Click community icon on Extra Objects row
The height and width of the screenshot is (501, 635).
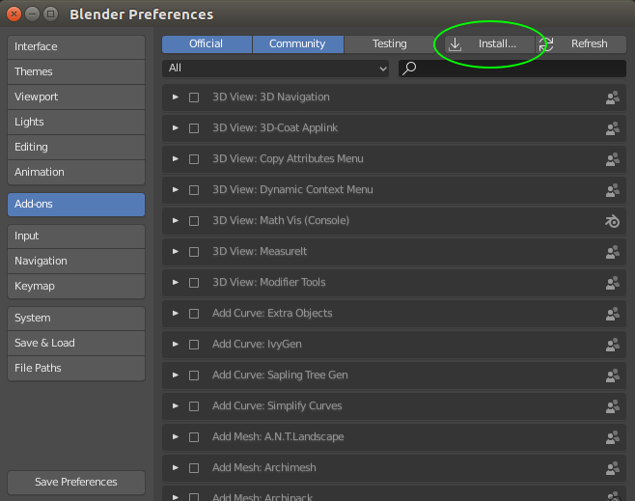tap(612, 314)
